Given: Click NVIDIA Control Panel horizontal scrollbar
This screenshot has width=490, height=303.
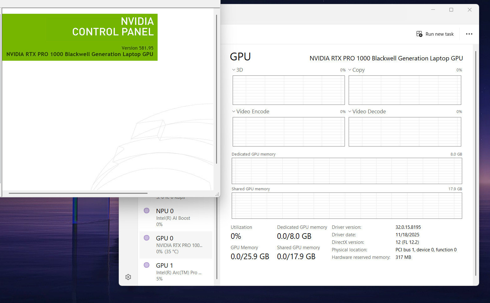Looking at the screenshot, I should [78, 193].
